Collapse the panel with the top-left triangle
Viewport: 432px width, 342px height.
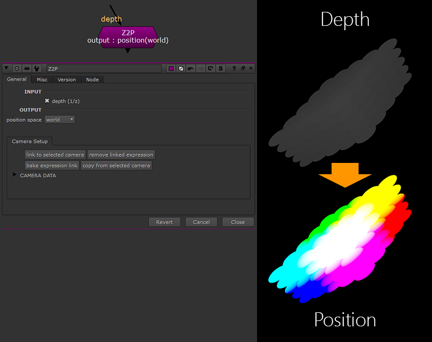(5, 68)
